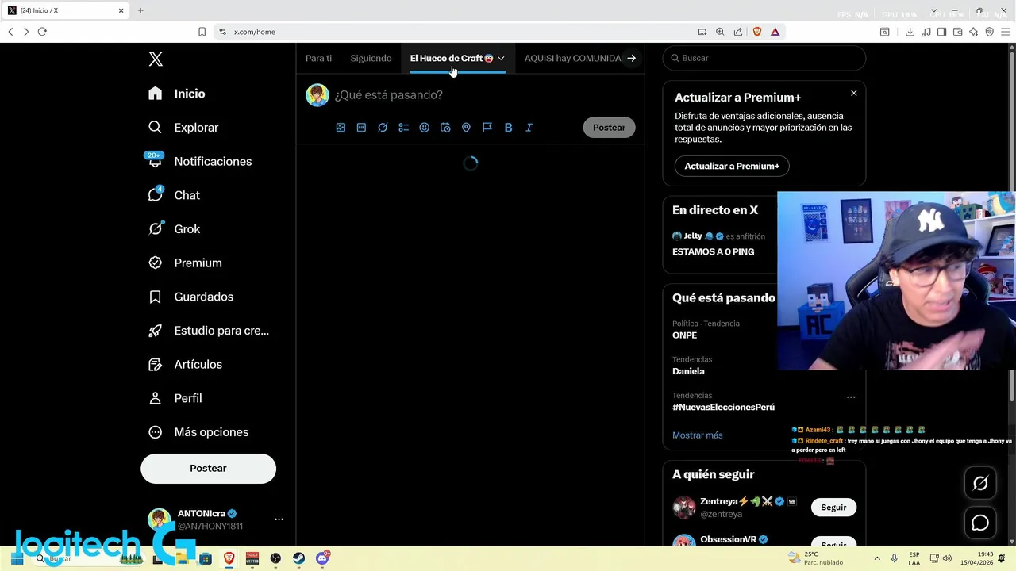Add image media to post
The image size is (1016, 571).
[x=341, y=128]
